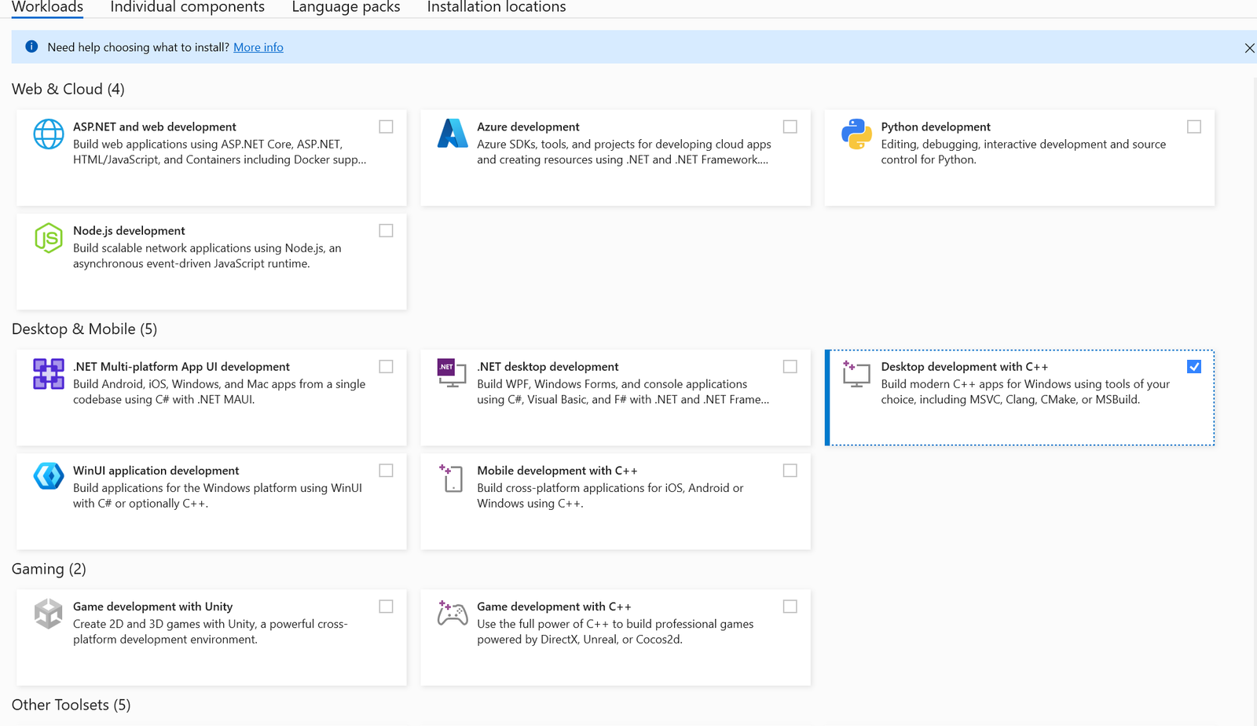Enable .NET Multi-platform App UI checkbox

point(386,366)
